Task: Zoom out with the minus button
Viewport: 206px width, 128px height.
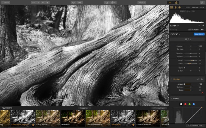Action: [x=43, y=3]
